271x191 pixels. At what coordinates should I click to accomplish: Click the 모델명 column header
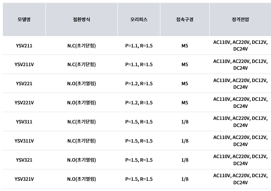pyautogui.click(x=24, y=19)
